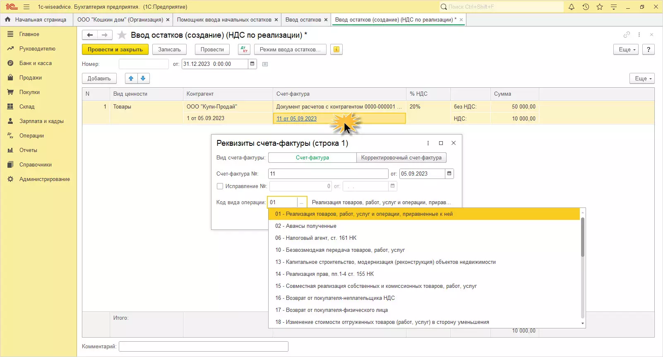Viewport: 663px width, 357px height.
Task: Open the history clock icon in title bar
Action: (x=586, y=7)
